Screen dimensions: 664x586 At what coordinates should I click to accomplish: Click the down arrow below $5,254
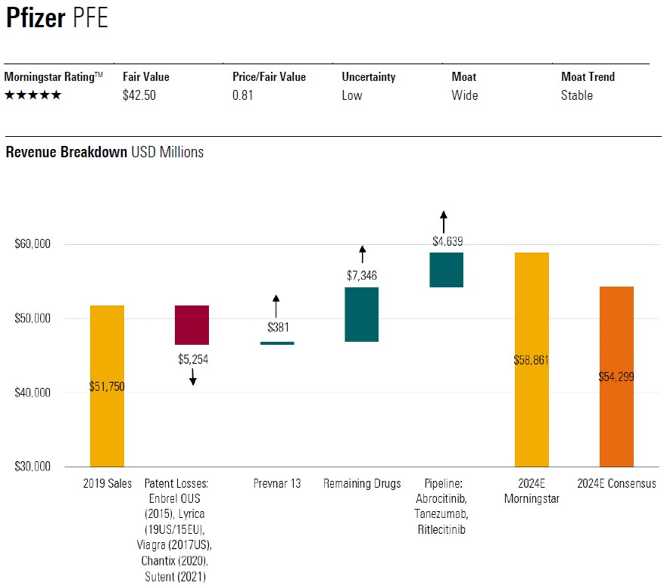[x=193, y=377]
